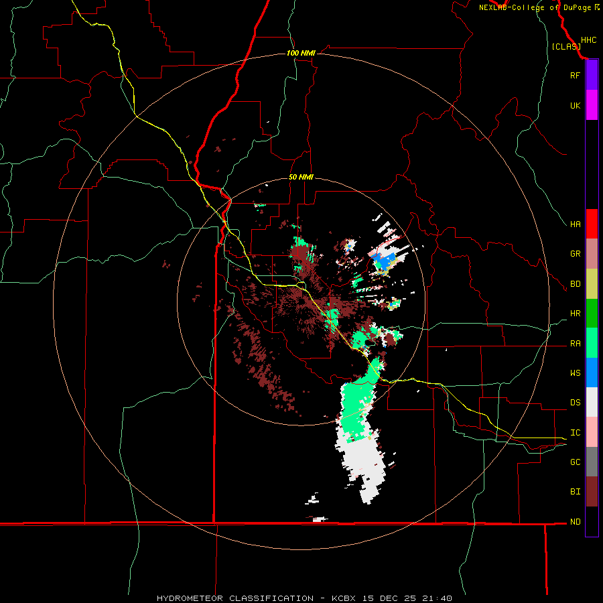
Task: Click the '15 DEC 25' date text
Action: [x=389, y=598]
